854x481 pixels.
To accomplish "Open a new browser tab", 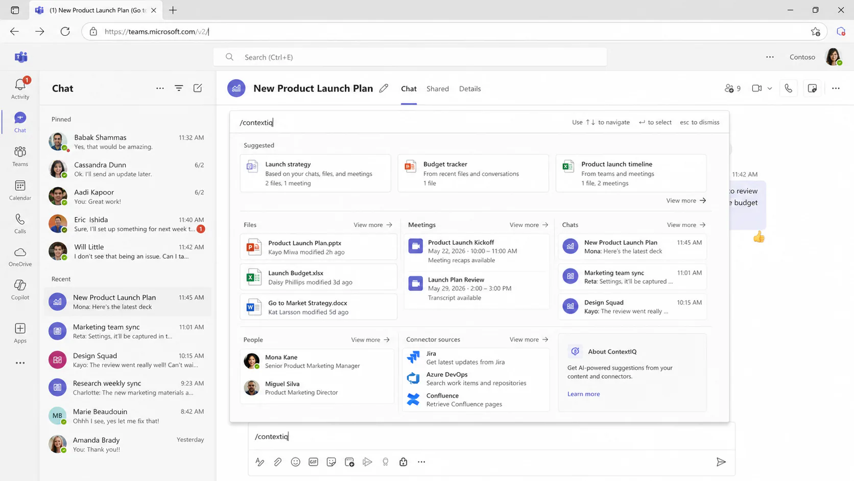I will [x=173, y=10].
